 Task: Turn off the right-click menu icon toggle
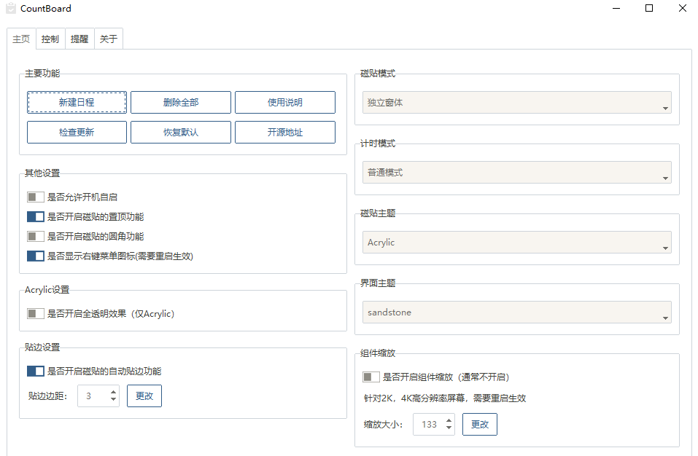click(34, 256)
